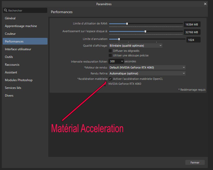Disable OpenCL hardware acceleration checkbox
The width and height of the screenshot is (213, 170).
[x=110, y=79]
